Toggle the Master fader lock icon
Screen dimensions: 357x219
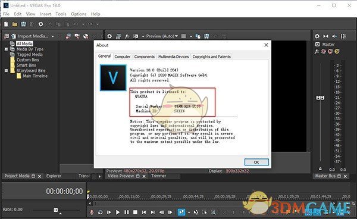tap(320, 169)
